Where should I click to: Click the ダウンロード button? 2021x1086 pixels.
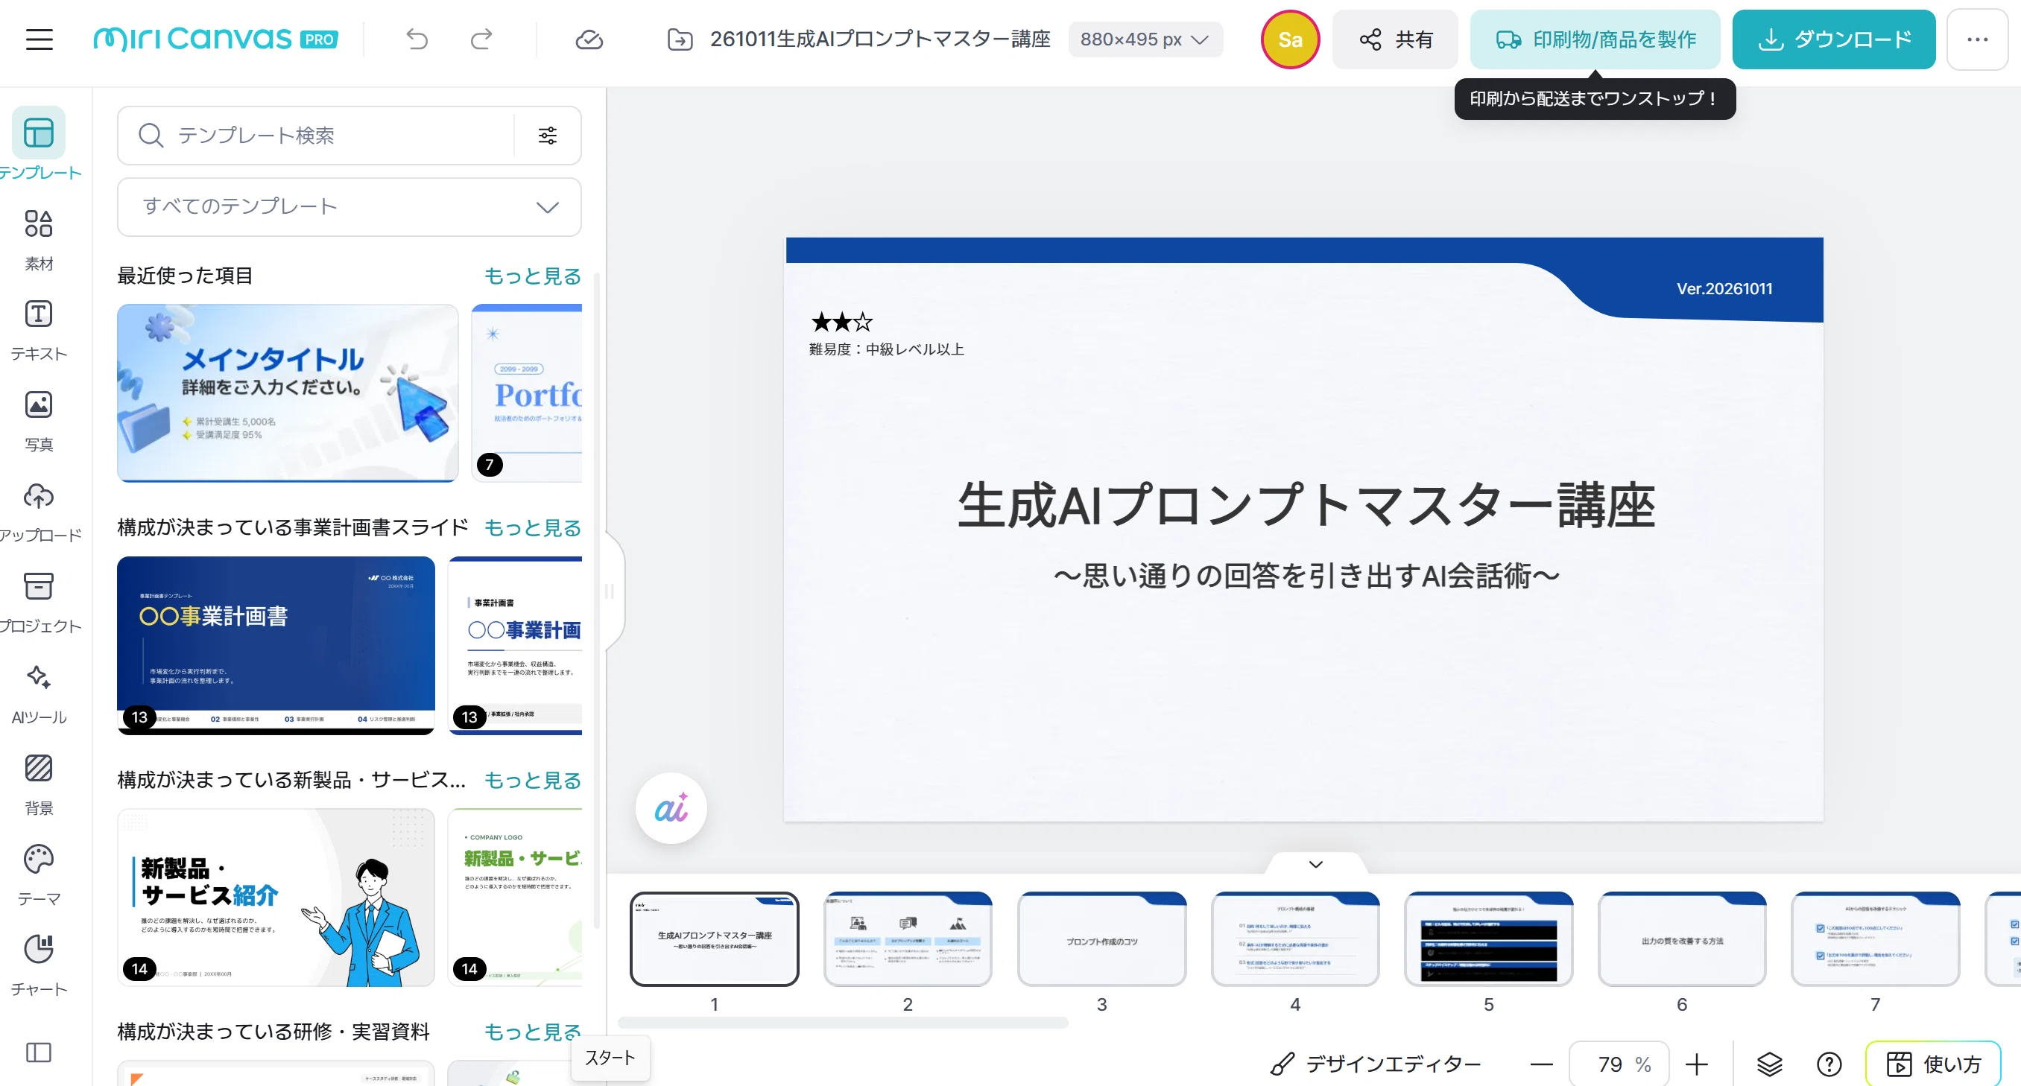pyautogui.click(x=1833, y=39)
